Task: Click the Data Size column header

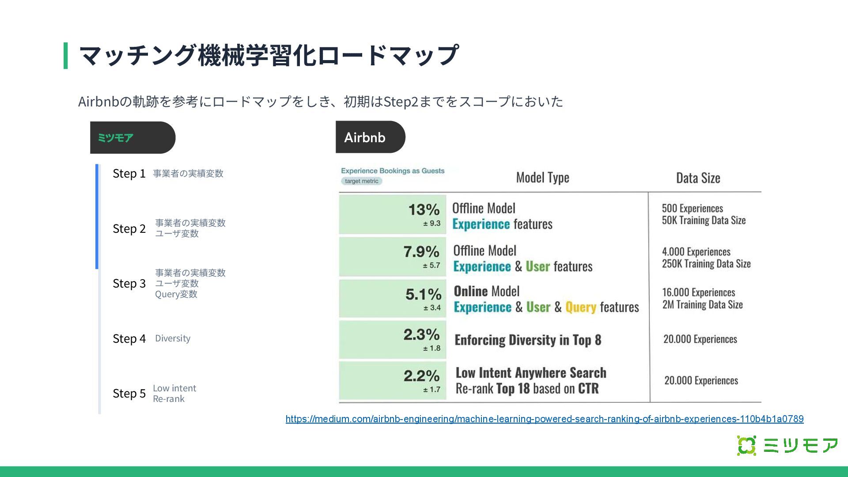Action: click(698, 178)
